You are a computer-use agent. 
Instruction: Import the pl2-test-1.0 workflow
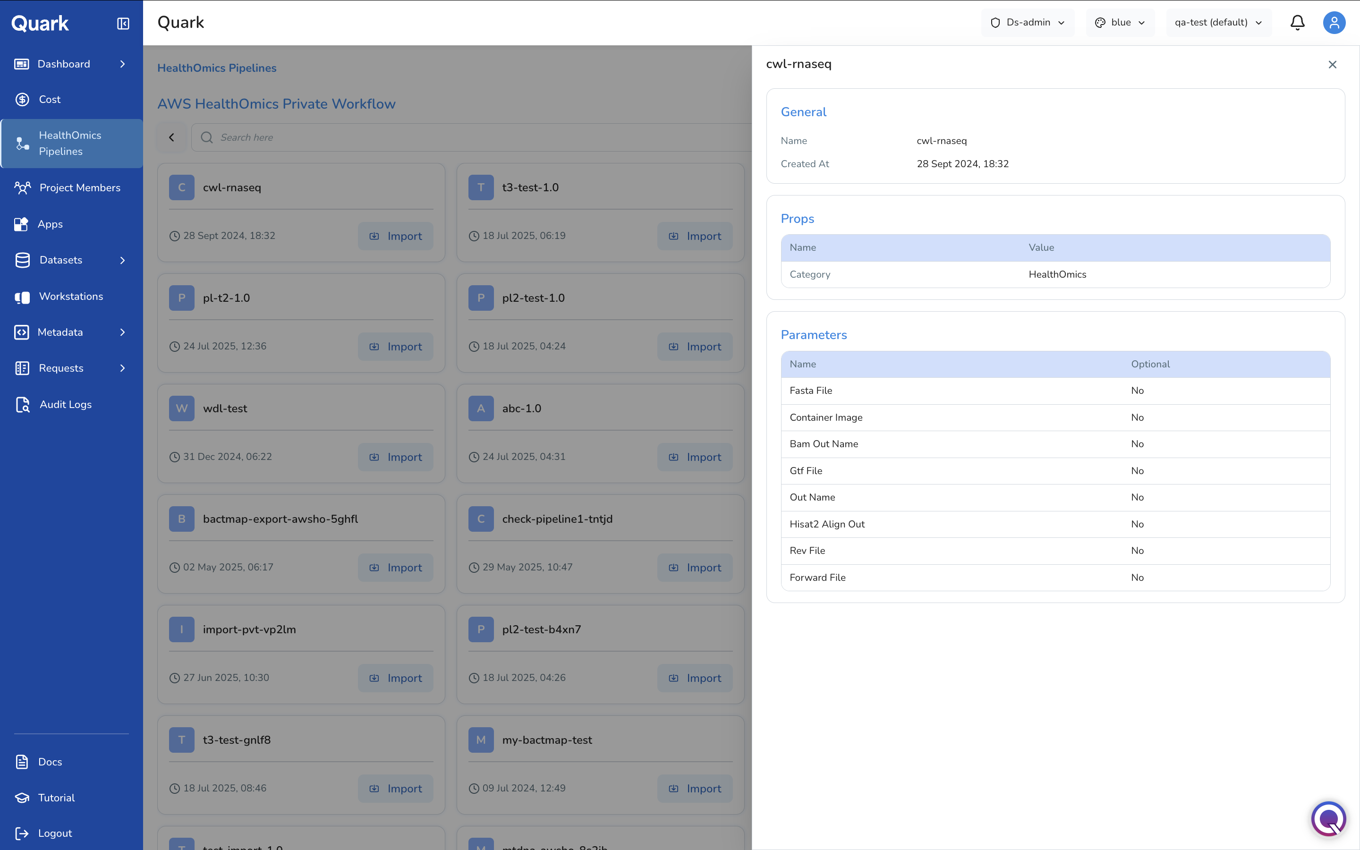pyautogui.click(x=695, y=347)
